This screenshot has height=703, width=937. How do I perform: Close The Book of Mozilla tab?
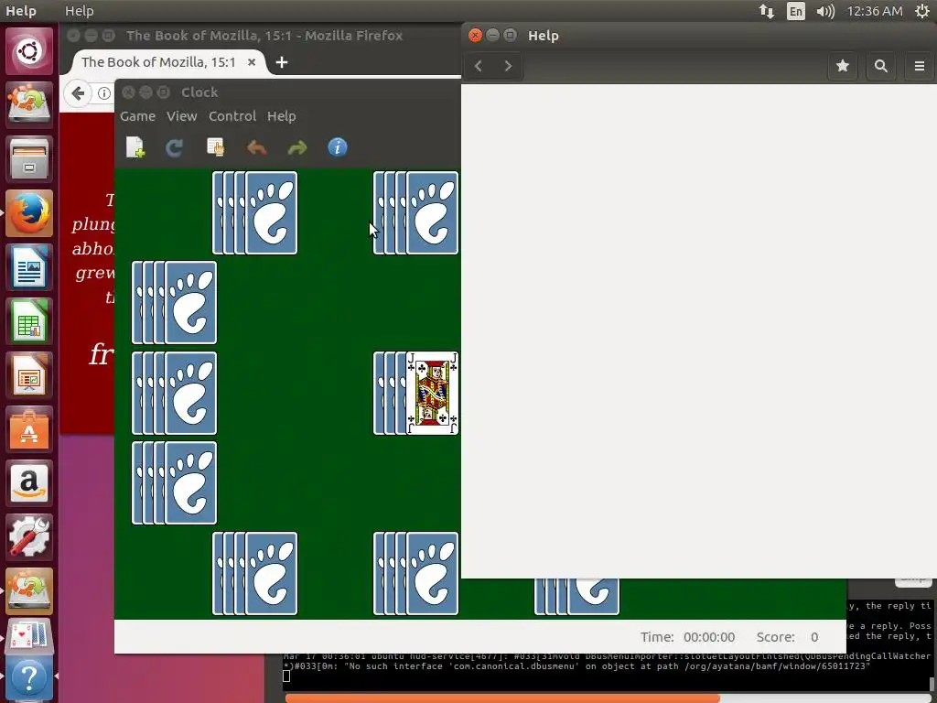click(x=252, y=62)
